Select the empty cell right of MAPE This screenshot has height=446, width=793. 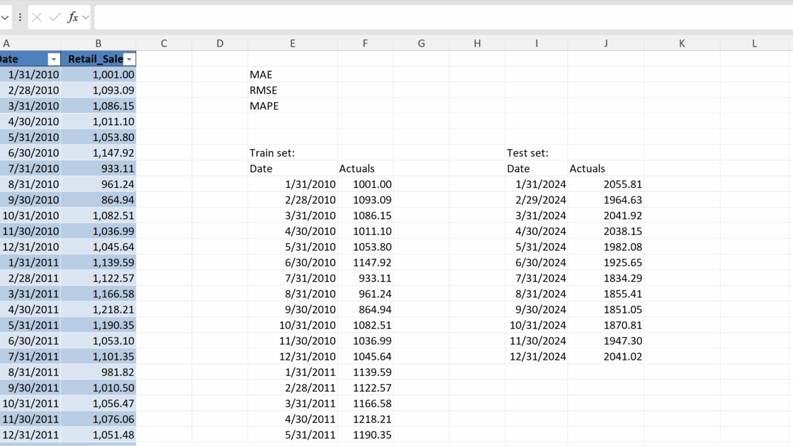[365, 106]
